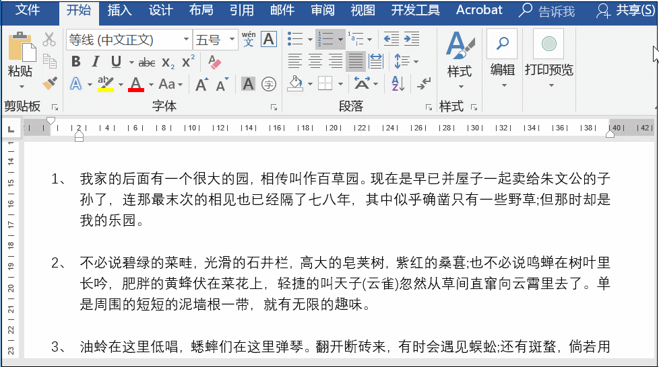Click the Enclose Characters circle icon
Image resolution: width=659 pixels, height=367 pixels.
coord(269,84)
